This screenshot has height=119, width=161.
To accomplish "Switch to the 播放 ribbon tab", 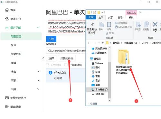I will click(x=131, y=17).
